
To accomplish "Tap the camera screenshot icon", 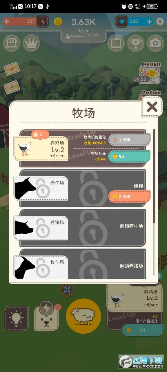I will click(155, 43).
